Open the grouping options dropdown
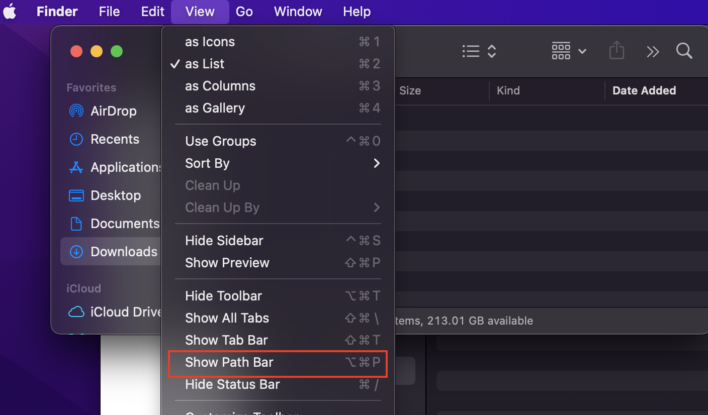This screenshot has height=415, width=708. (569, 51)
